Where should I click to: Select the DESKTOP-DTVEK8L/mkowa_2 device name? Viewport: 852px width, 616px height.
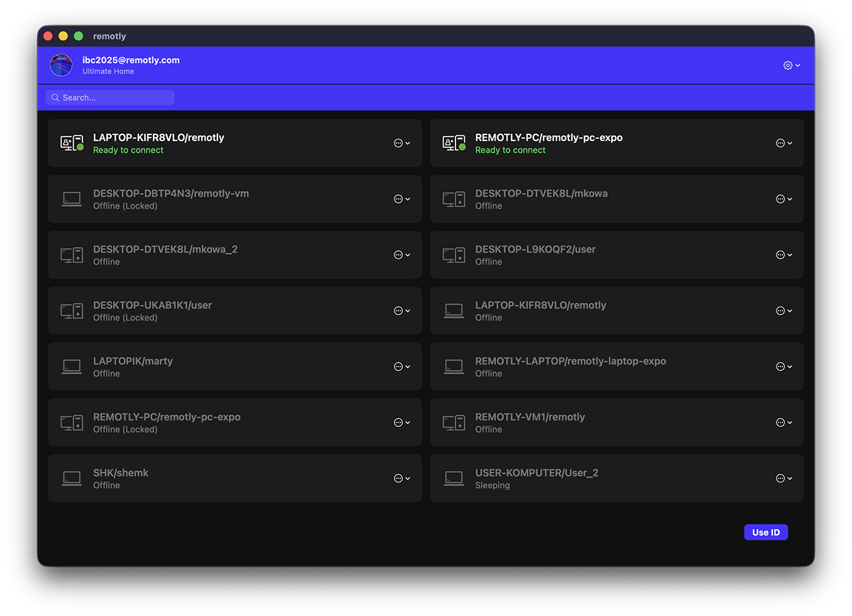166,249
